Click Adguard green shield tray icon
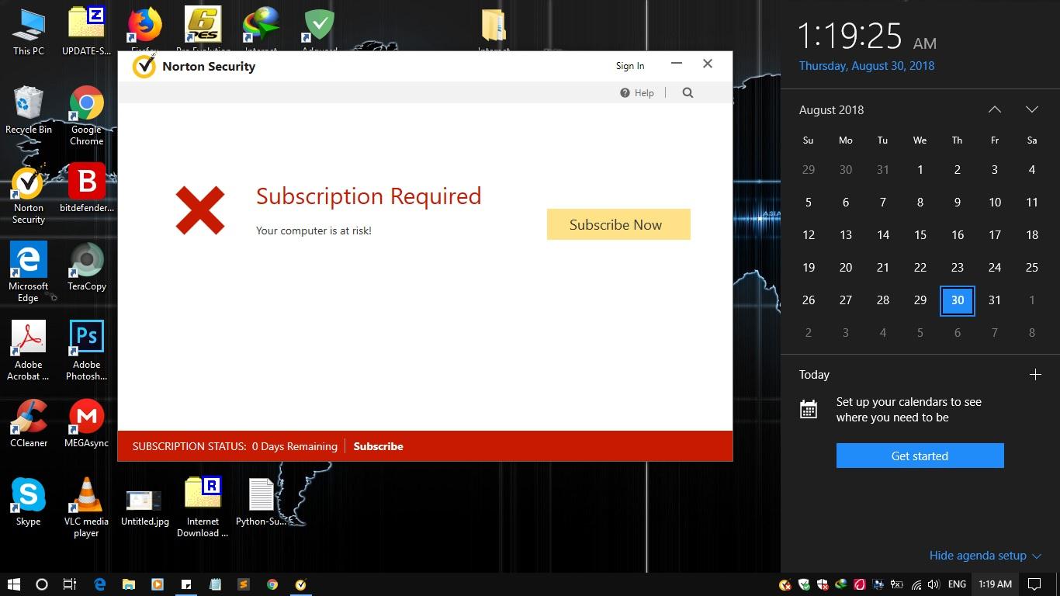The width and height of the screenshot is (1060, 596). point(804,584)
